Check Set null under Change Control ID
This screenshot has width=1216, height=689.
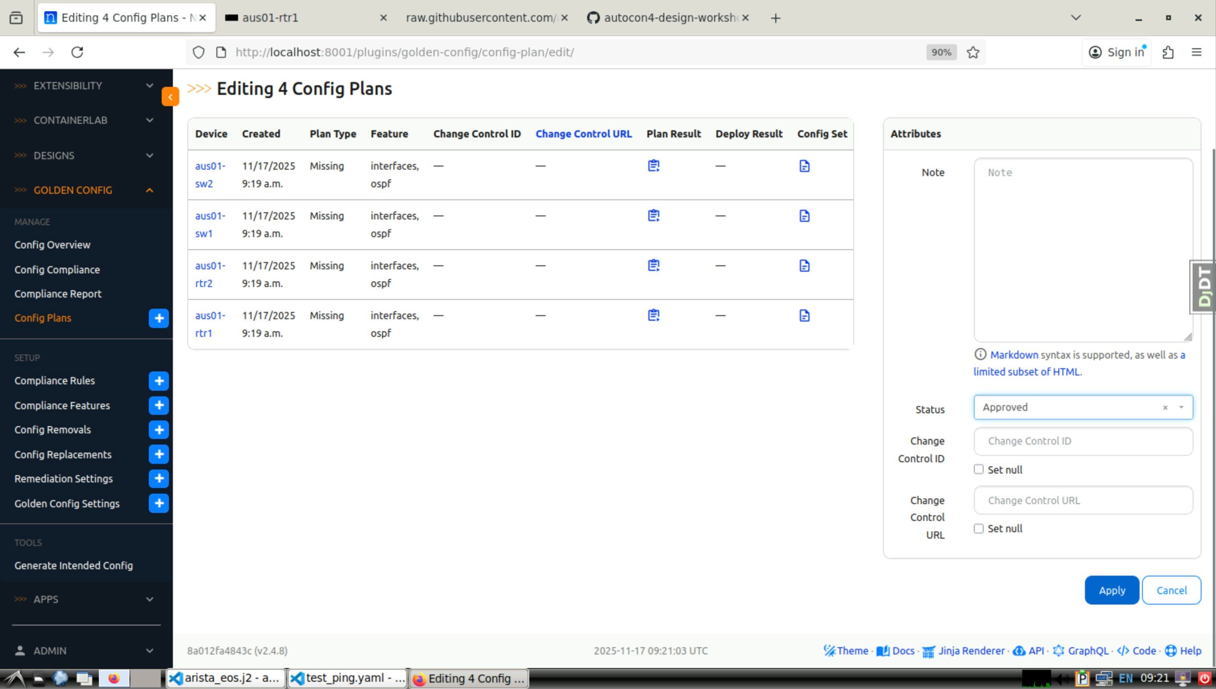click(x=978, y=470)
